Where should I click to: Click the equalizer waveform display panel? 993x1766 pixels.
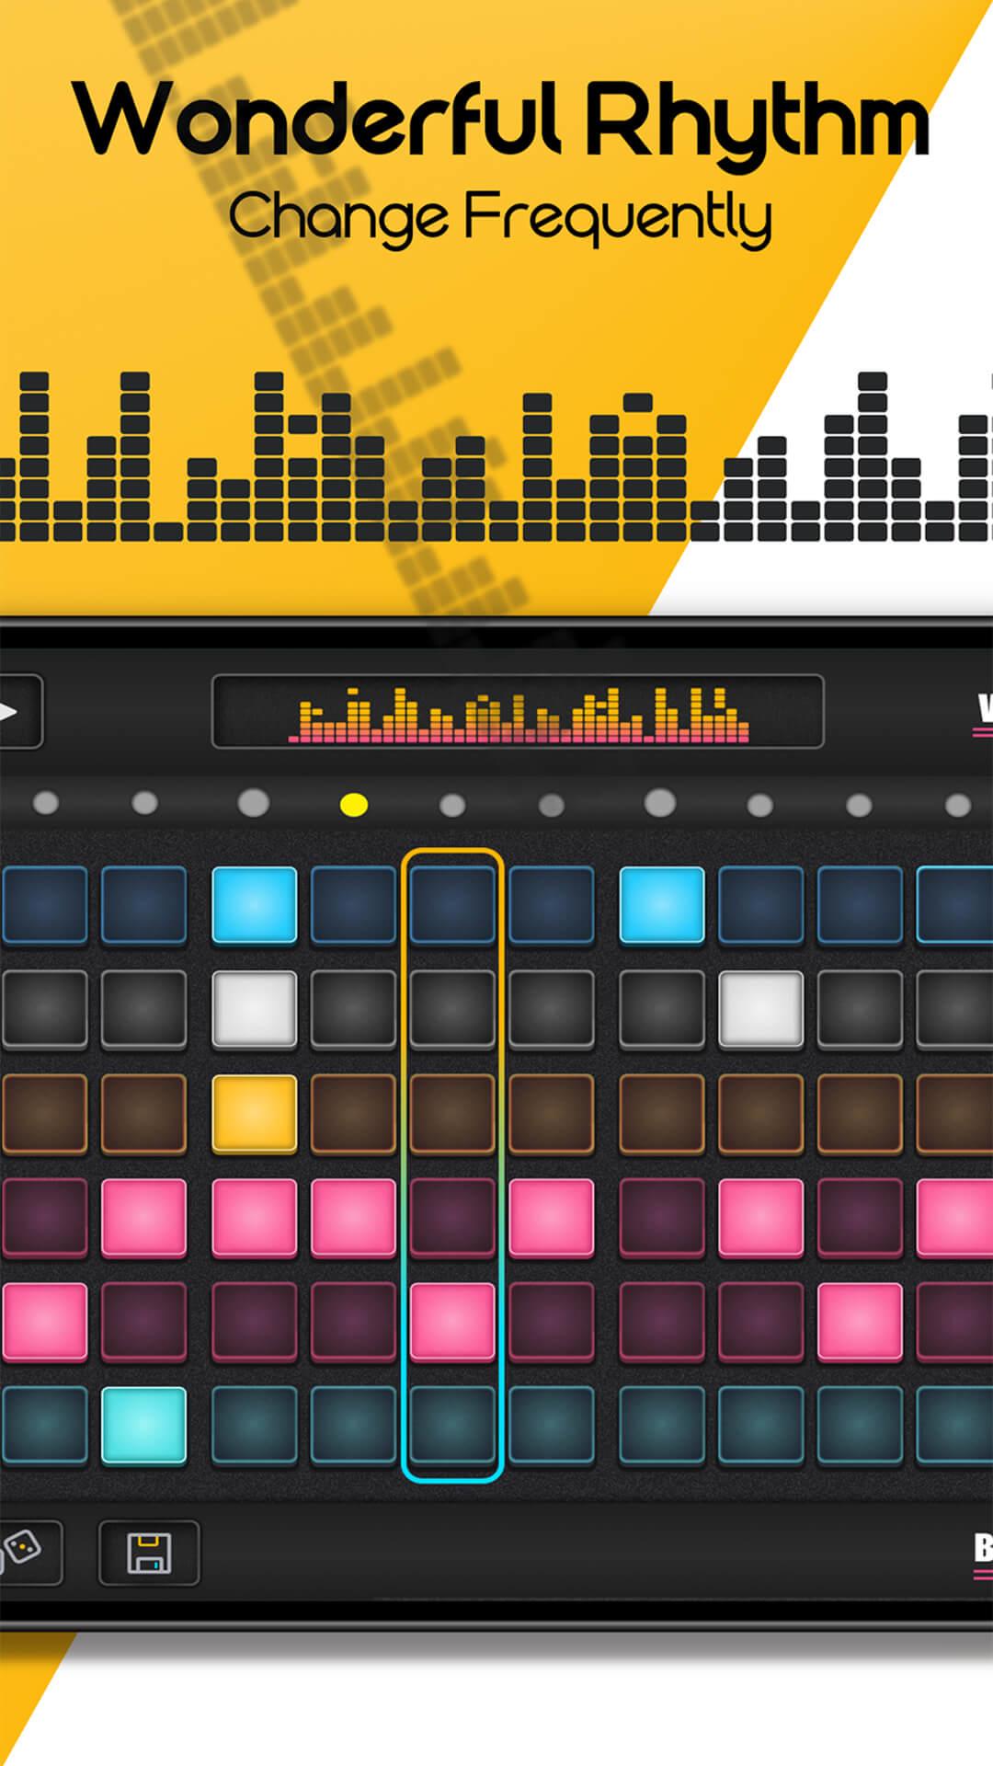(518, 712)
